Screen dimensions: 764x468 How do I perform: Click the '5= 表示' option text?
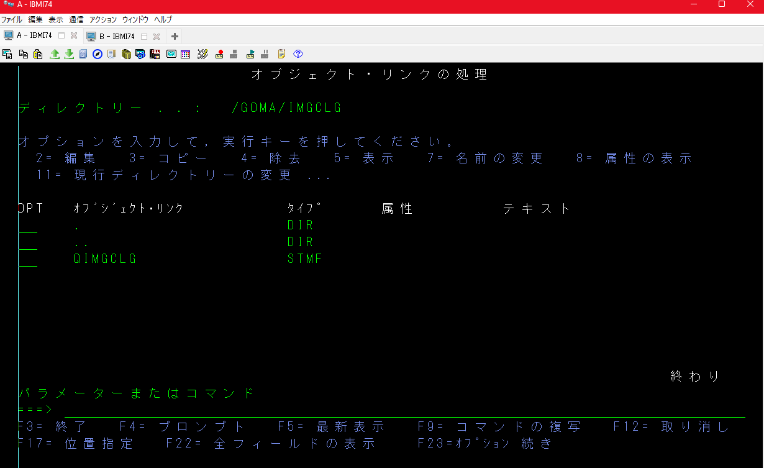point(364,158)
